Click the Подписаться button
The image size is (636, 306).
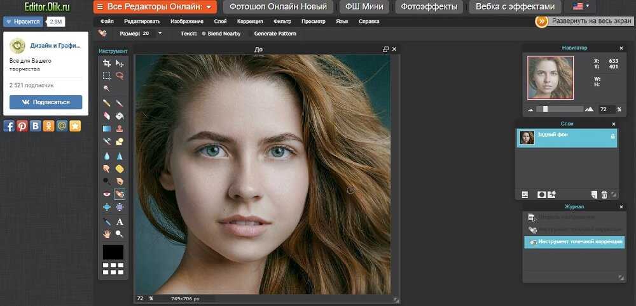[x=46, y=102]
